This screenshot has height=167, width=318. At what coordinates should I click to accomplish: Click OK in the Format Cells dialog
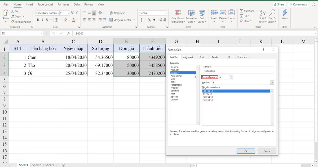click(246, 151)
